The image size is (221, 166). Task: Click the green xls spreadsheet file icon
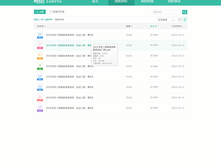[x=40, y=66]
